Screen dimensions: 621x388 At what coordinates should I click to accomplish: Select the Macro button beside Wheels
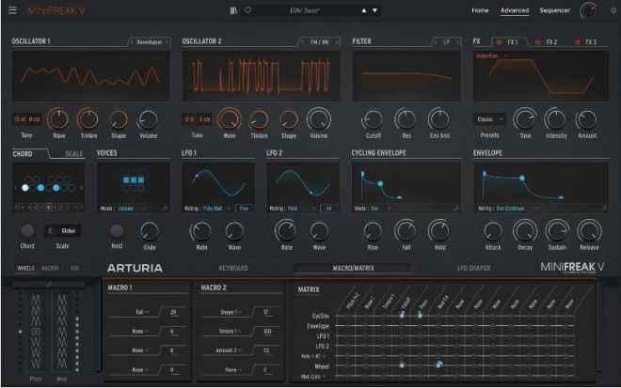50,268
